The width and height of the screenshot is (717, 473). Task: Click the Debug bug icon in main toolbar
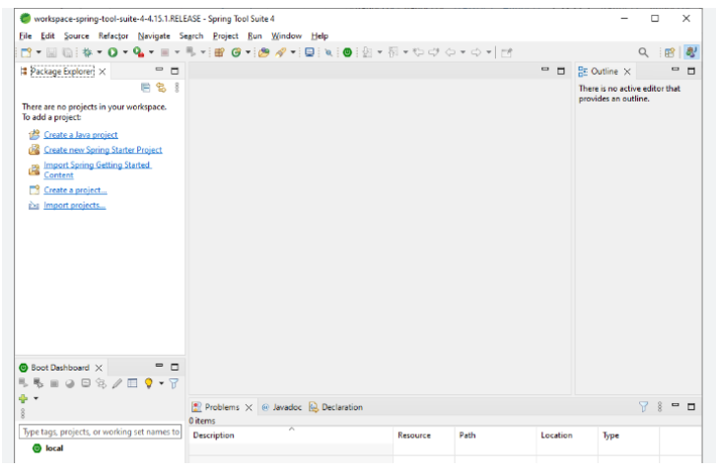click(87, 52)
